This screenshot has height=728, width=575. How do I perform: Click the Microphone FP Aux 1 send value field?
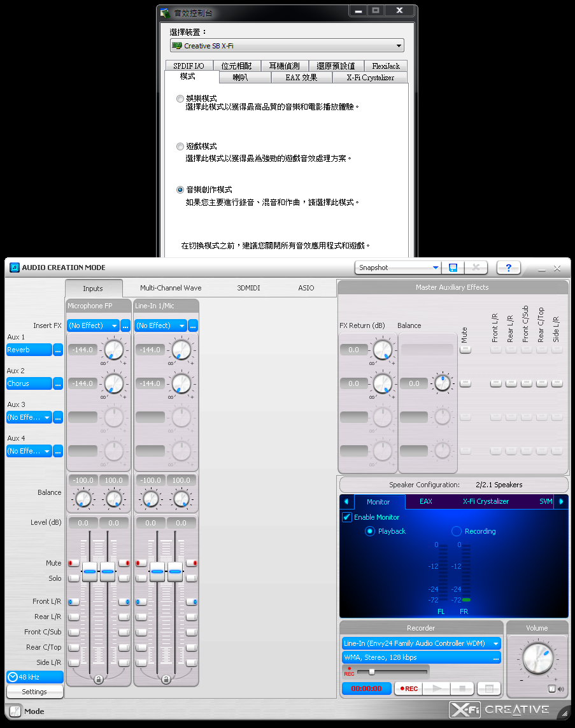83,350
